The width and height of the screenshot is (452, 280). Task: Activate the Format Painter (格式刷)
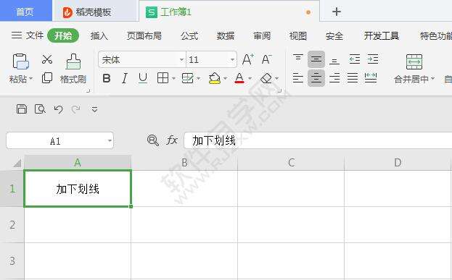tap(73, 69)
